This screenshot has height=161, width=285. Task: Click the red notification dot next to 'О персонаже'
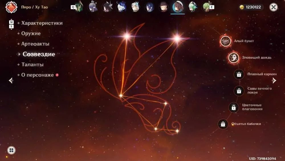tap(57, 75)
